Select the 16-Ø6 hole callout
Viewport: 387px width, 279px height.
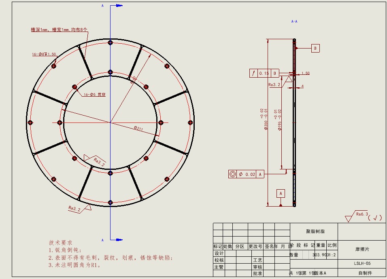pos(44,54)
